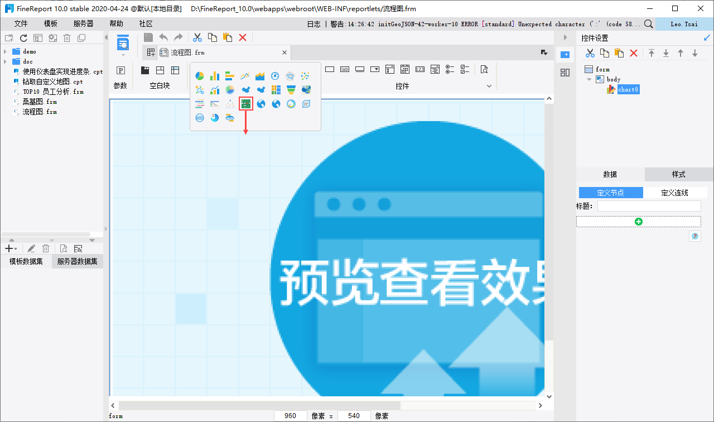The height and width of the screenshot is (422, 714).
Task: Select chart0 in the widget tree
Action: click(x=628, y=89)
